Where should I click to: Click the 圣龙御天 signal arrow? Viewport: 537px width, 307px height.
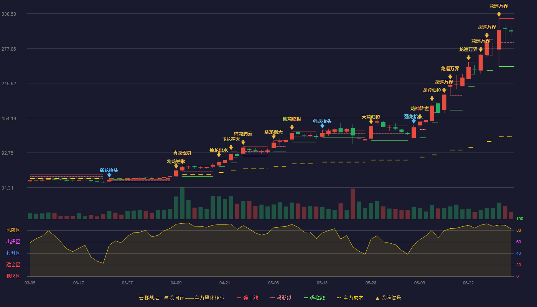[273, 136]
